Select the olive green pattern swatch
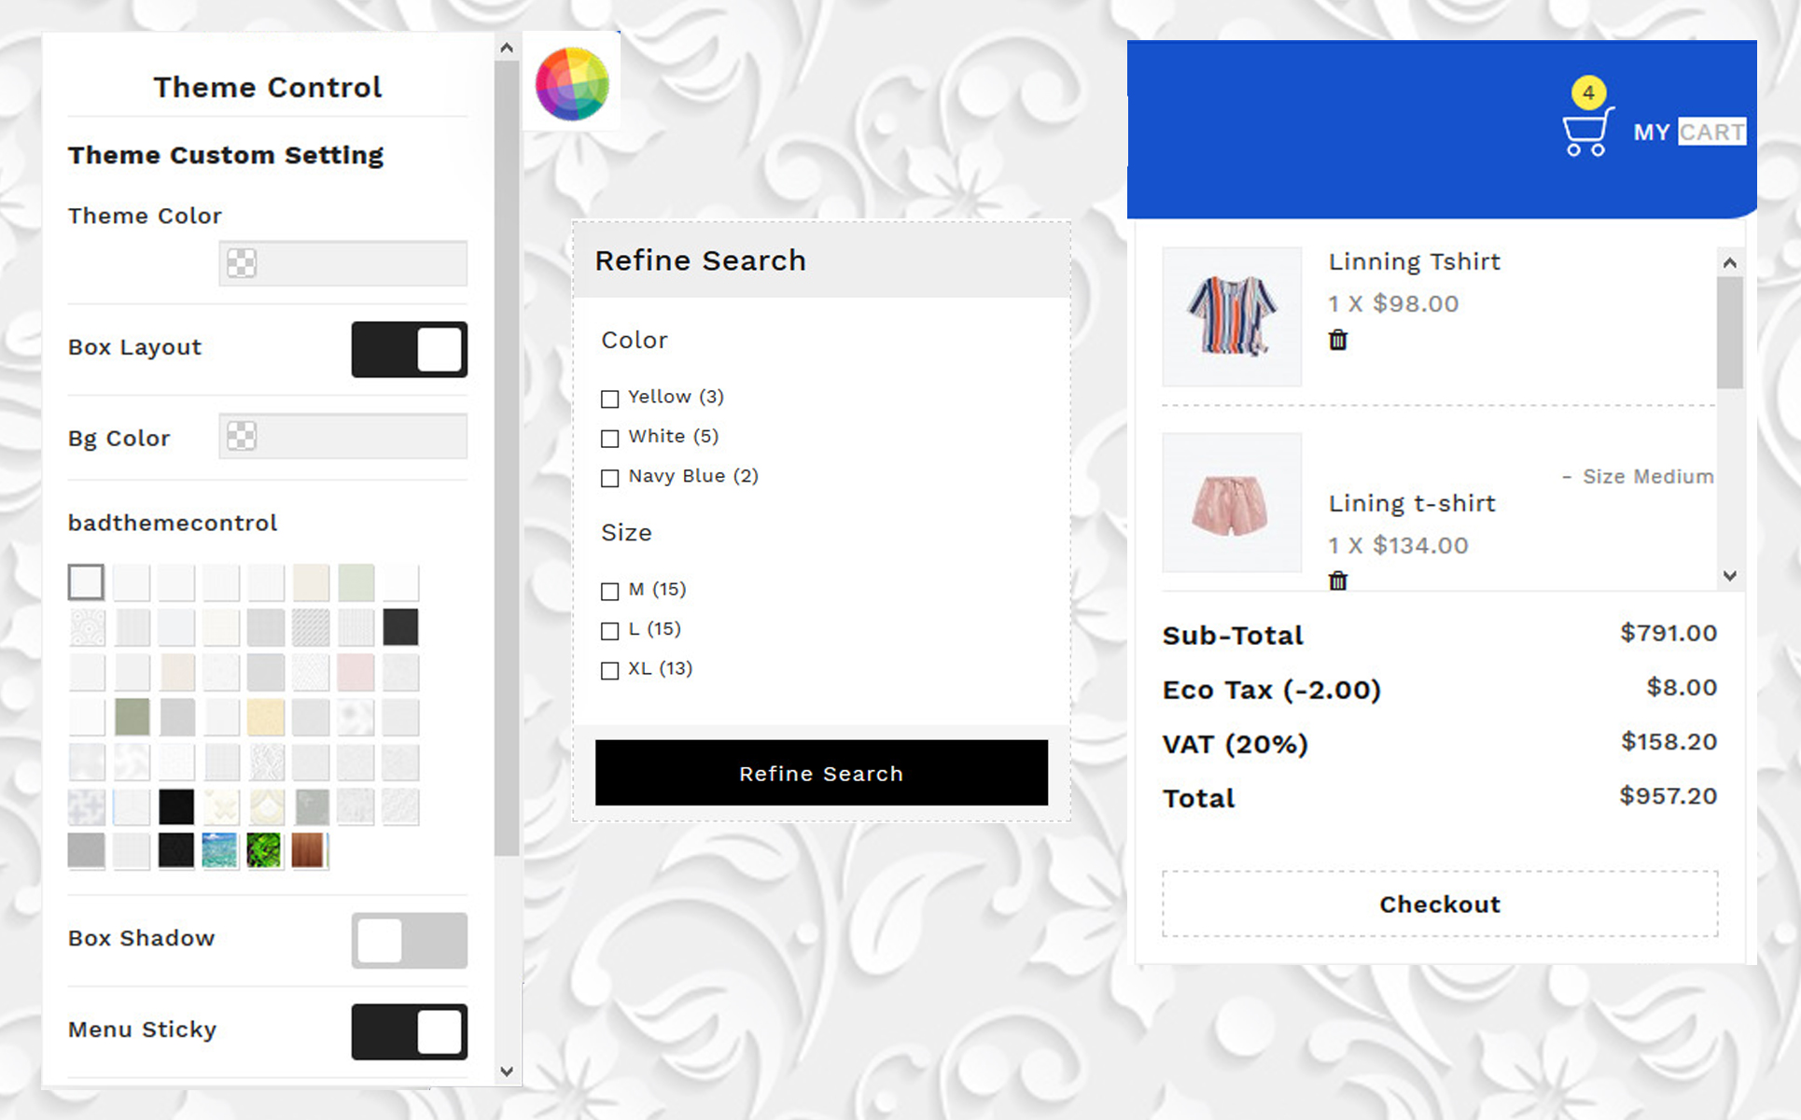Image resolution: width=1801 pixels, height=1120 pixels. [132, 717]
